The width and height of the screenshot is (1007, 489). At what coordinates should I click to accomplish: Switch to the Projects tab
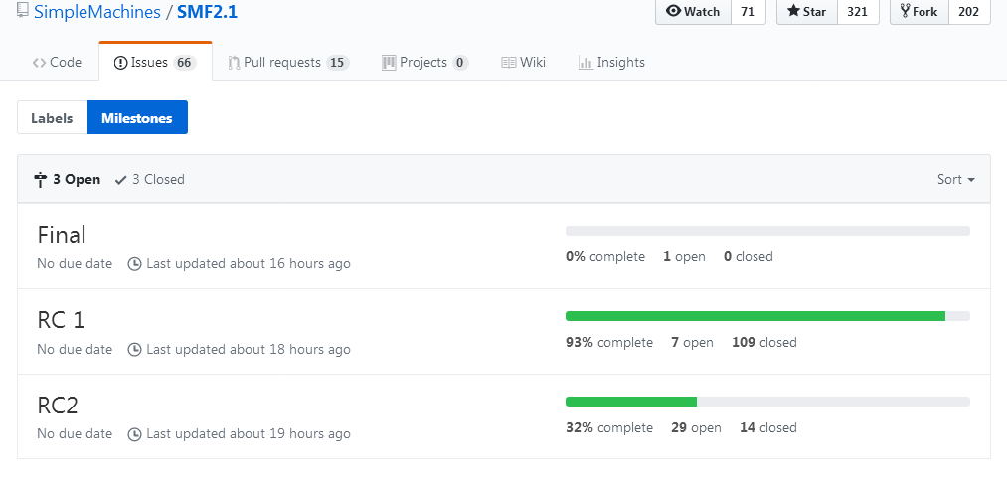(x=424, y=63)
